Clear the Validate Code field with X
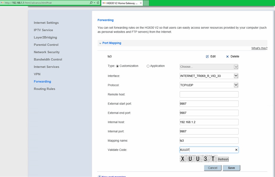Viewport: 275px width, 177px height. pos(236,150)
